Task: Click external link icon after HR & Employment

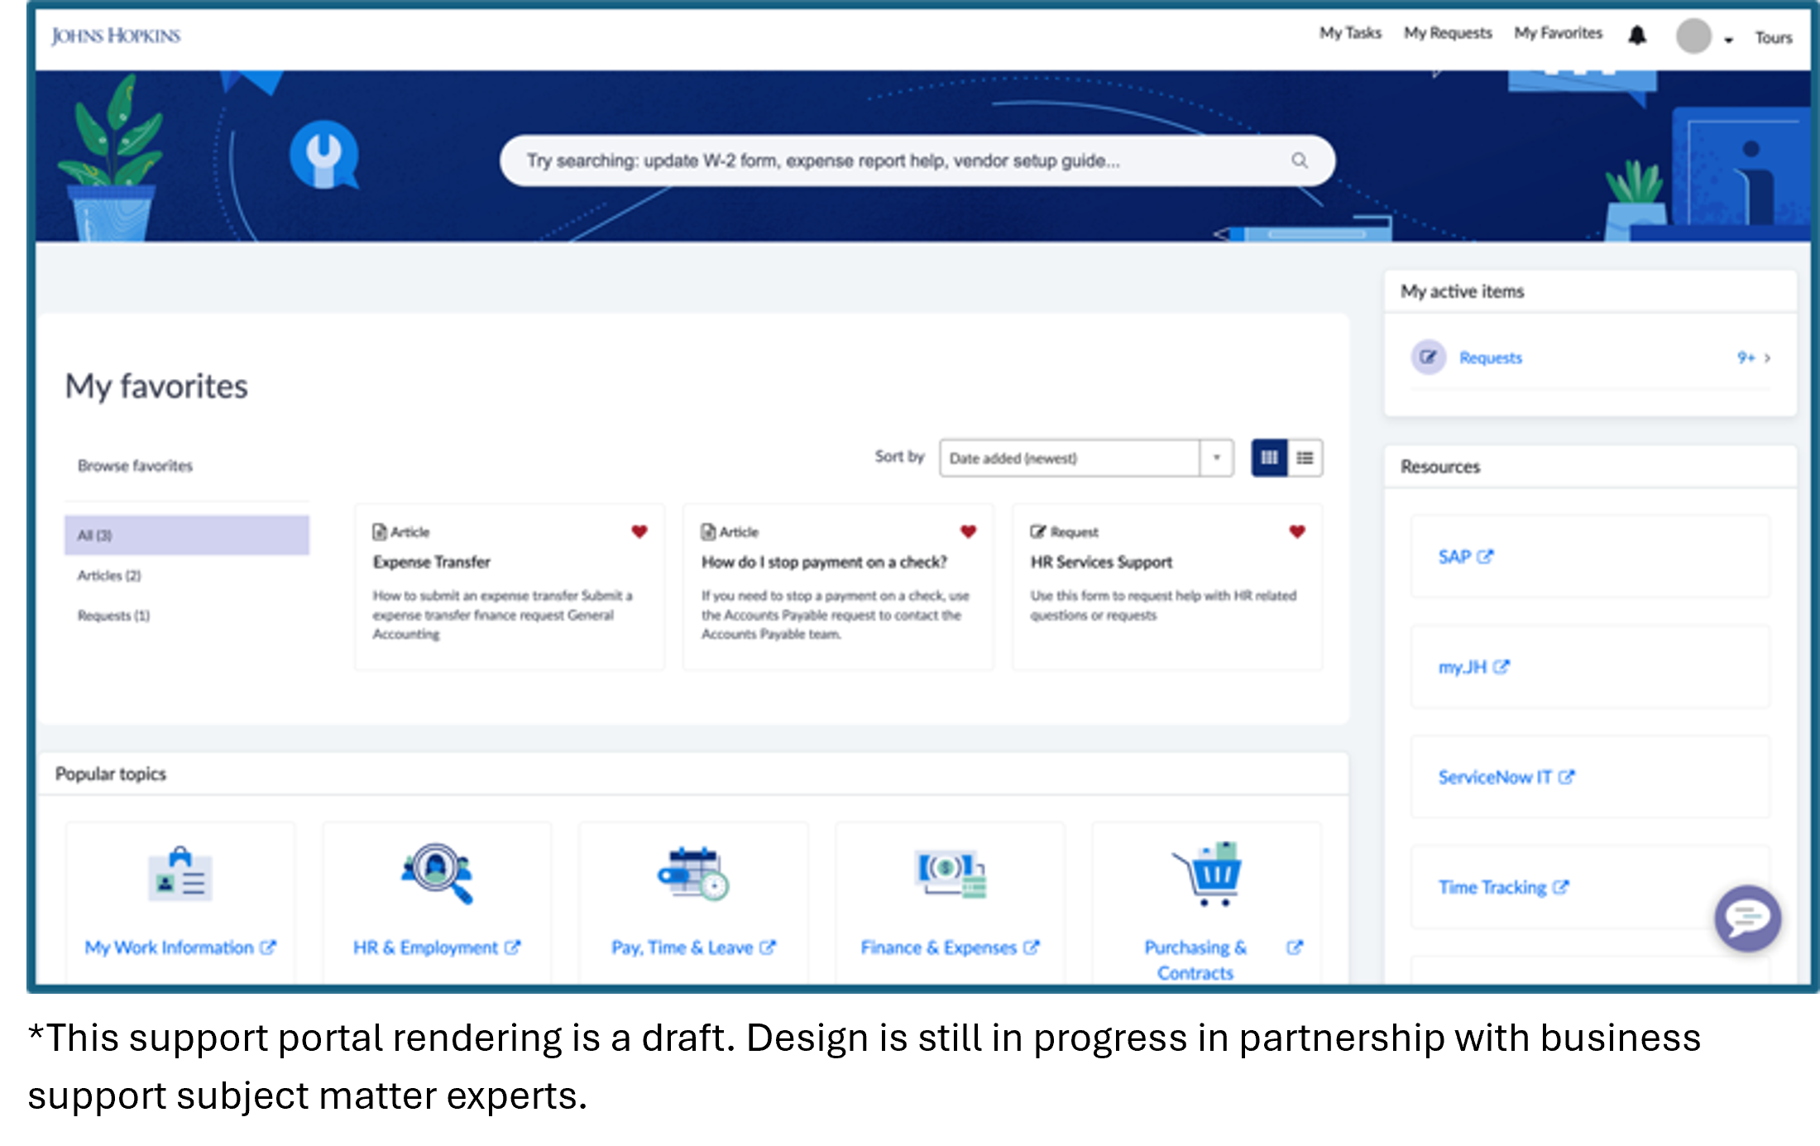Action: tap(512, 947)
